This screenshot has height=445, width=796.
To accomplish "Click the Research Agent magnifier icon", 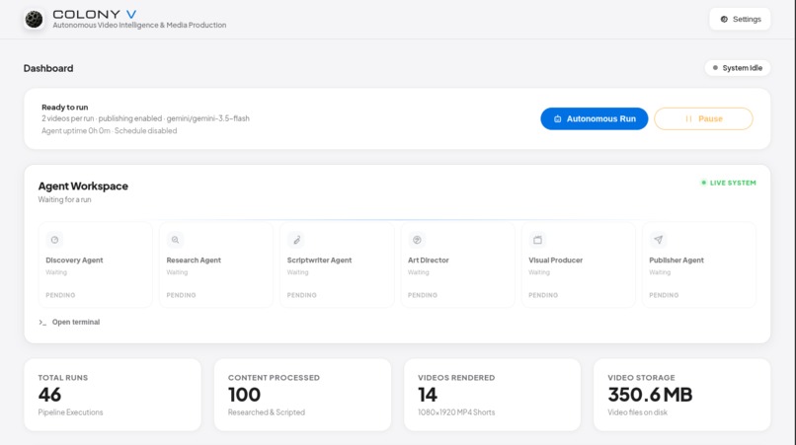I will point(175,240).
